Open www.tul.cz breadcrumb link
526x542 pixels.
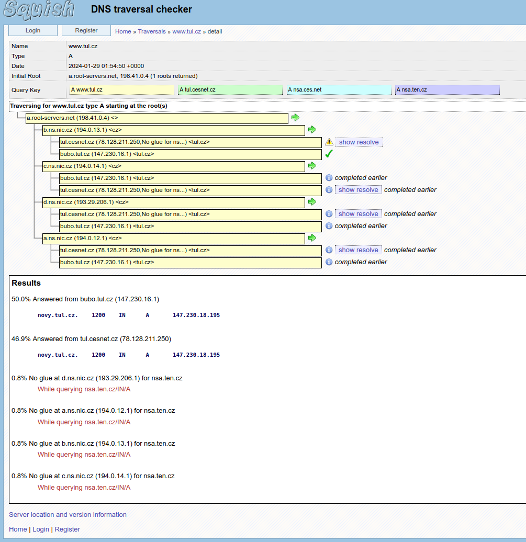186,31
